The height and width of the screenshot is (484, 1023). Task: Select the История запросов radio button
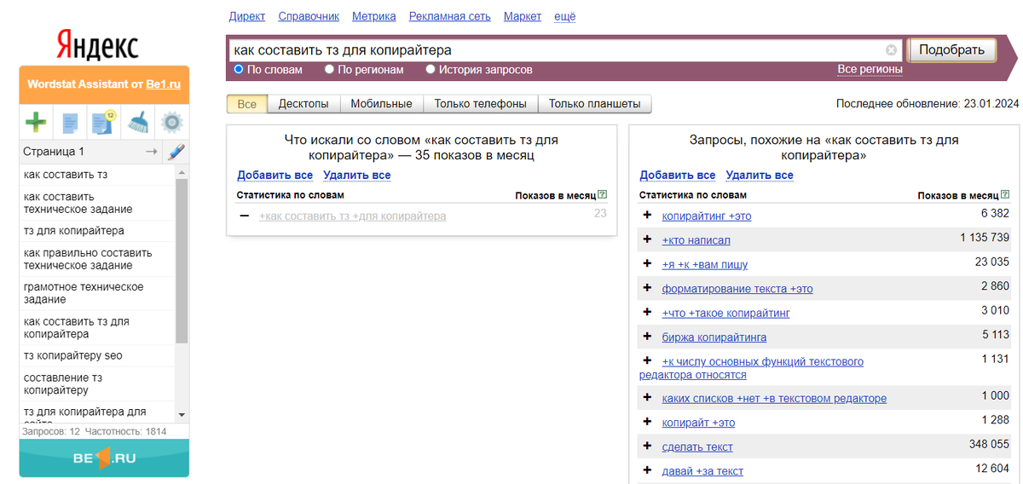[431, 69]
